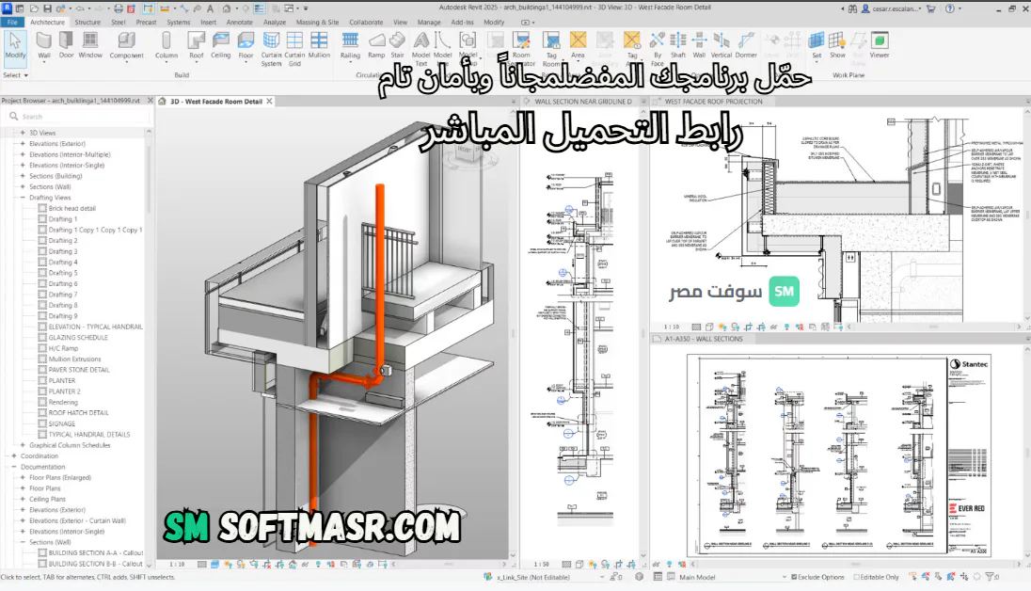Open the x_Link_Site workset dropdown

pyautogui.click(x=549, y=577)
